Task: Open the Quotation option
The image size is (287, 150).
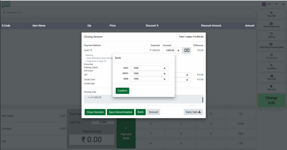Action: click(271, 66)
